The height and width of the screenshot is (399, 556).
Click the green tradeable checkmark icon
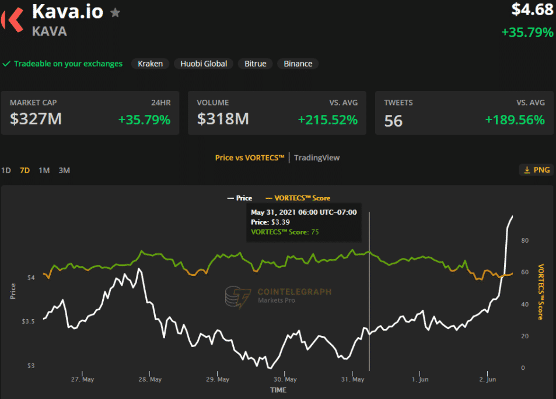point(6,64)
